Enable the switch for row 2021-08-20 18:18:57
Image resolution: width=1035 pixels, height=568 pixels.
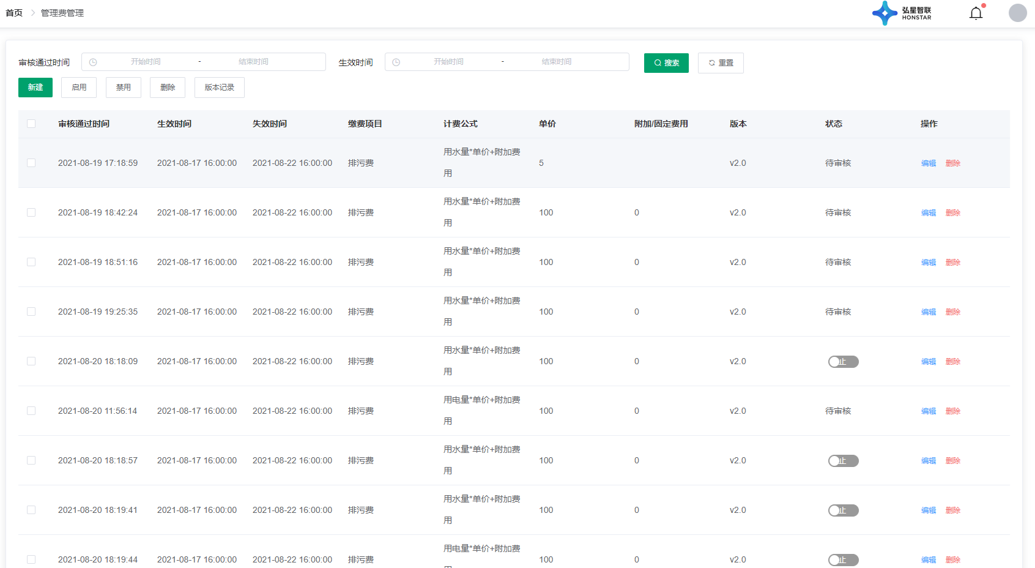[x=843, y=461]
